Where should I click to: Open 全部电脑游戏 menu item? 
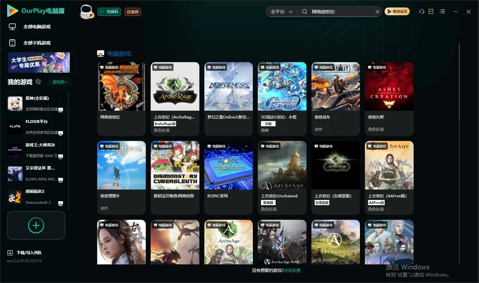coord(37,27)
